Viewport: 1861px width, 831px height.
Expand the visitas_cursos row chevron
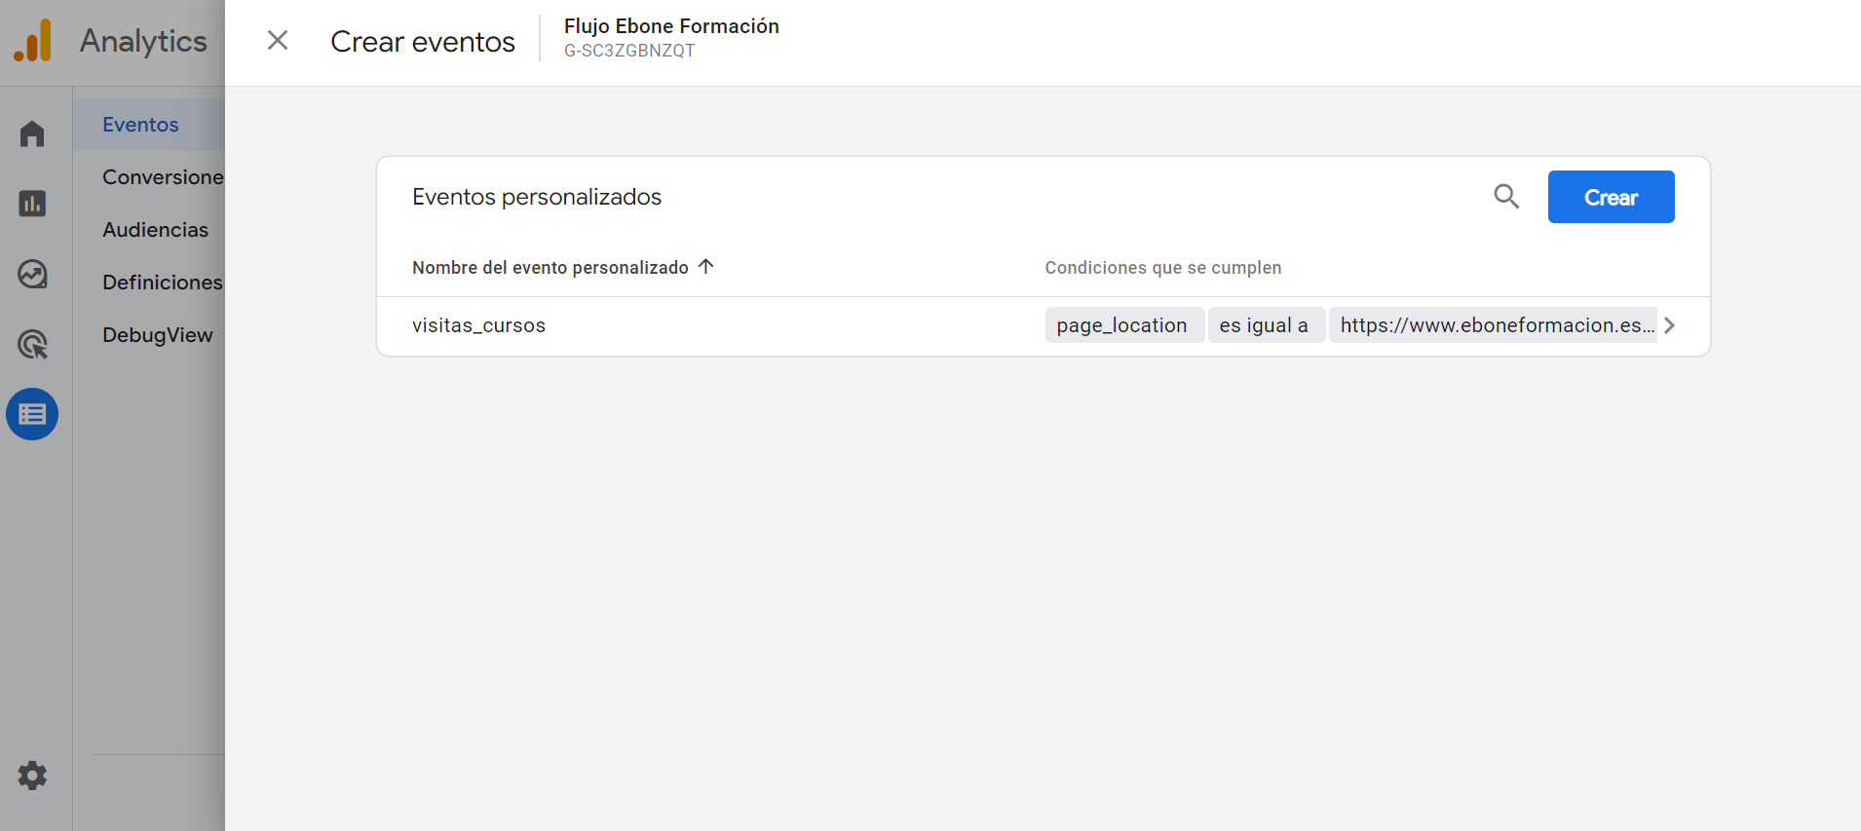point(1669,325)
